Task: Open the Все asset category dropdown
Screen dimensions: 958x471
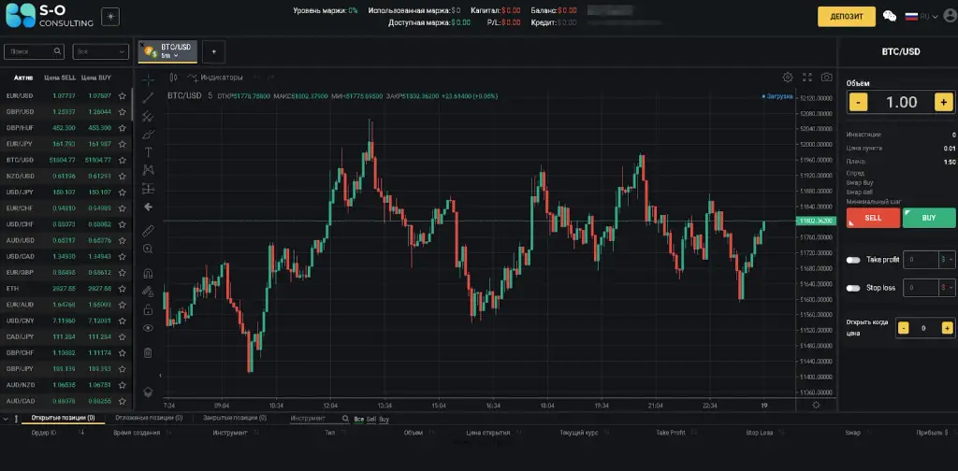Action: [101, 51]
